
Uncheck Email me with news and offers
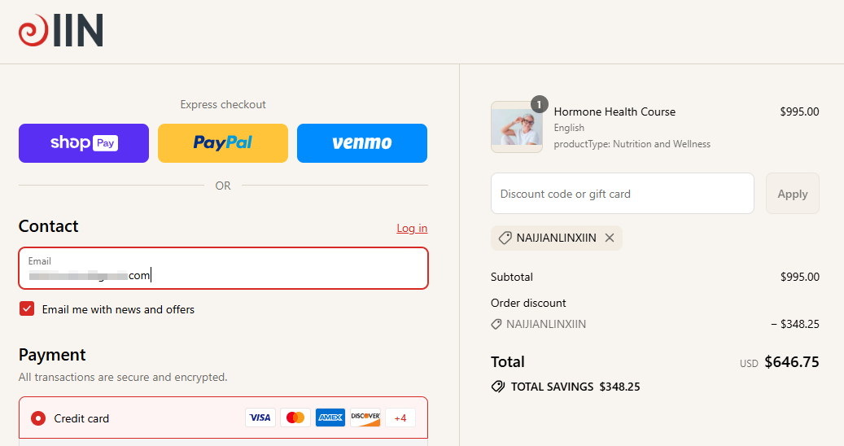coord(28,309)
